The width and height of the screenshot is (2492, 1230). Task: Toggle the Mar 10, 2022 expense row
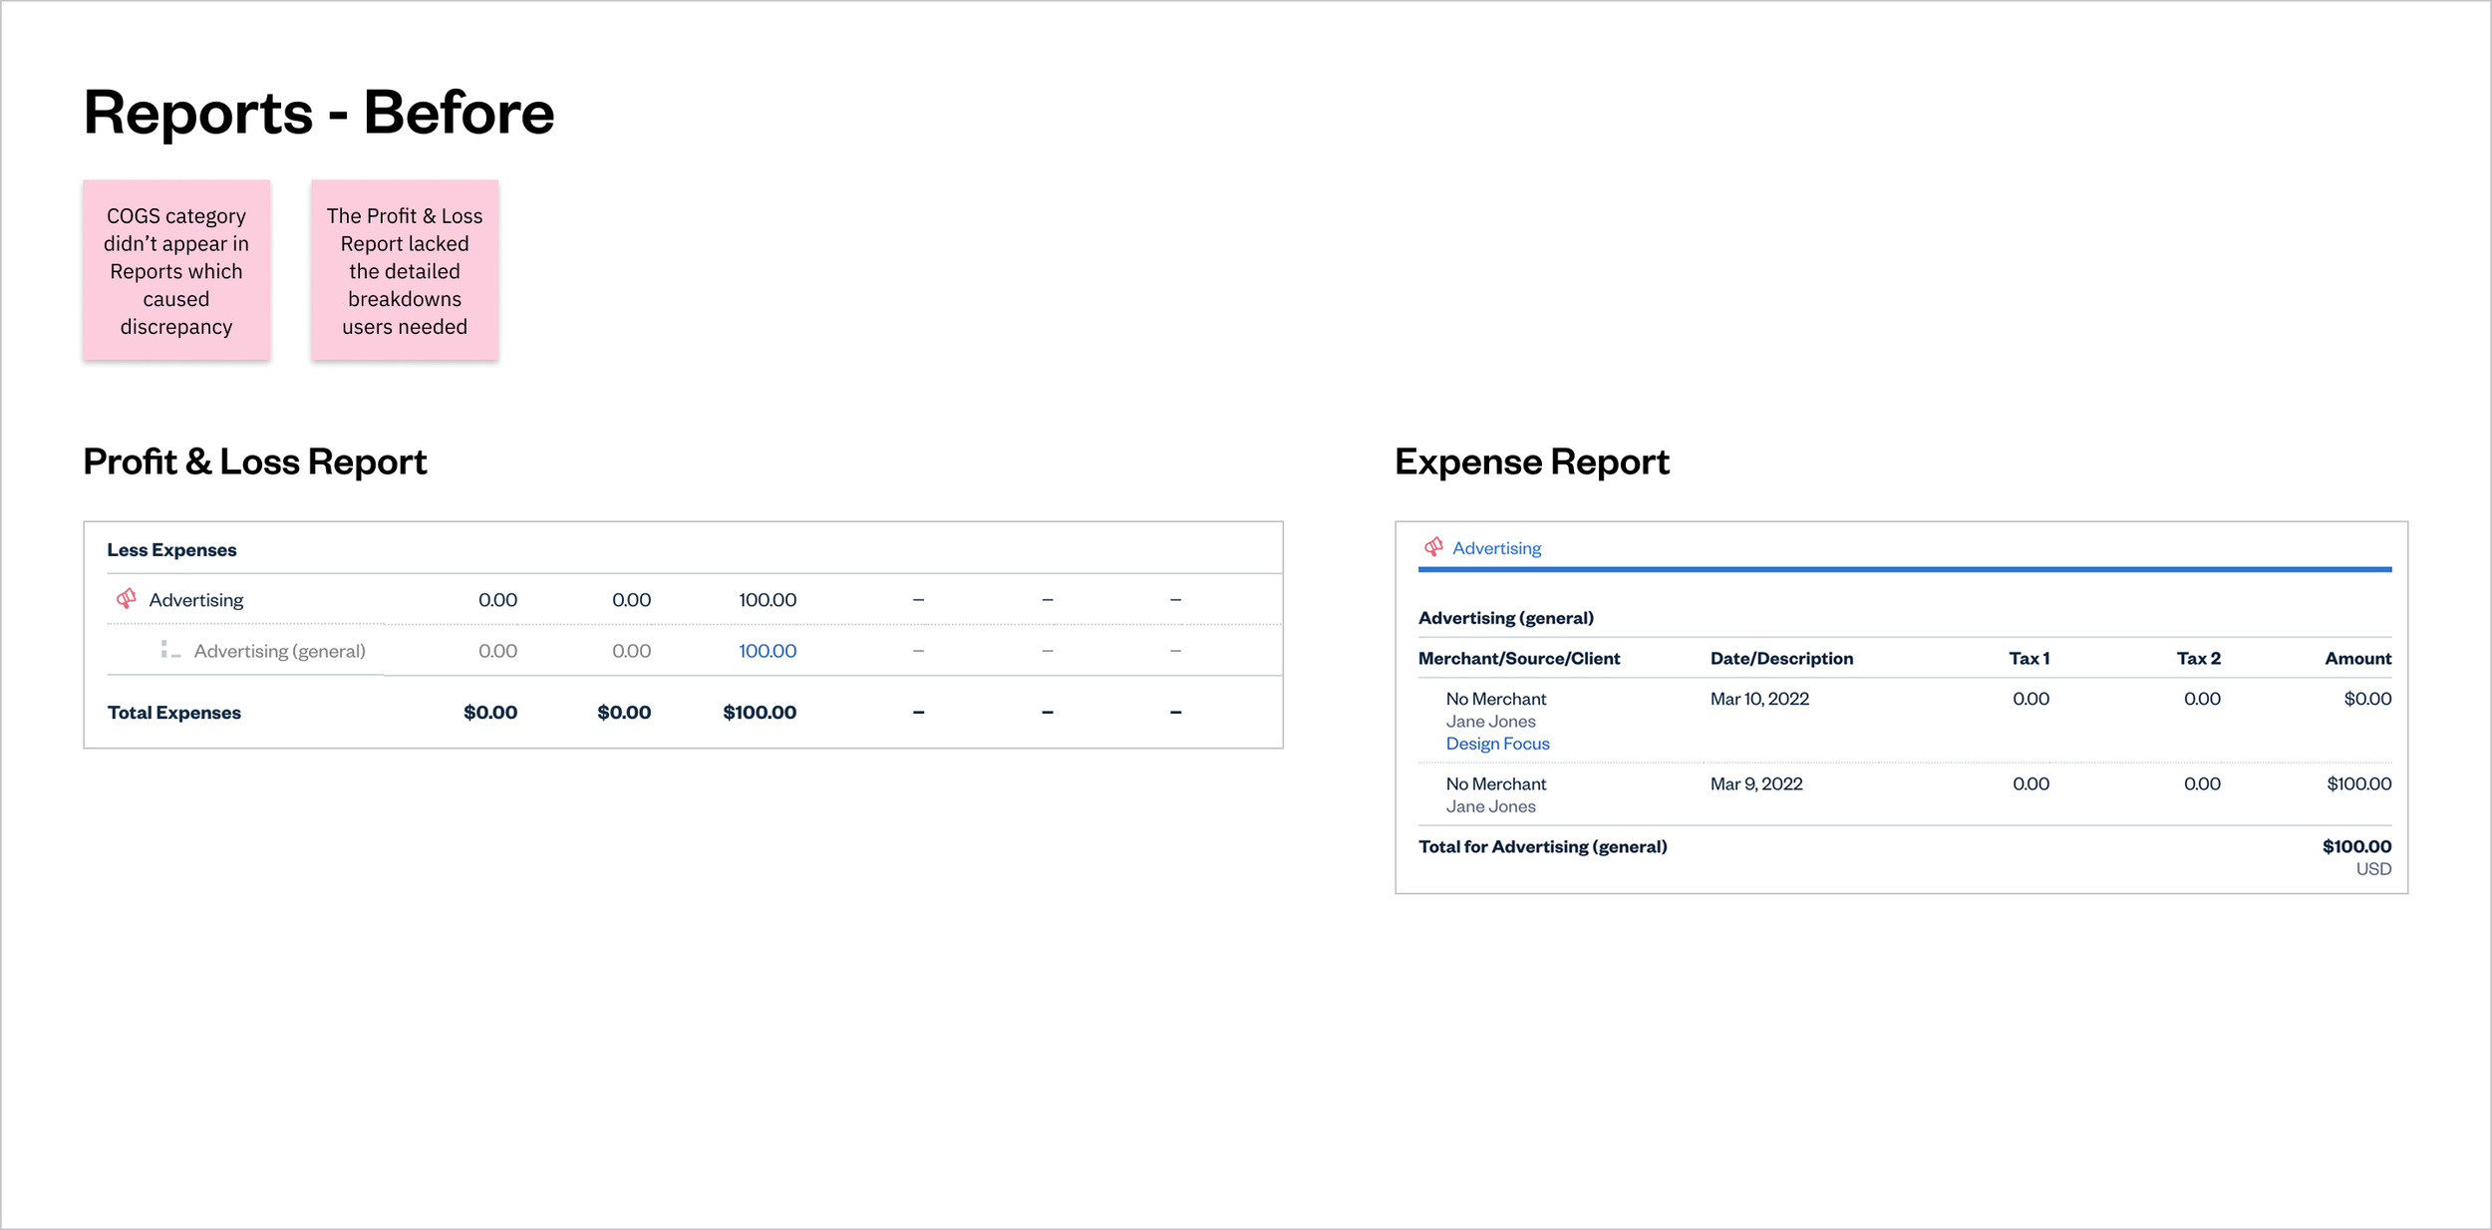(1759, 699)
